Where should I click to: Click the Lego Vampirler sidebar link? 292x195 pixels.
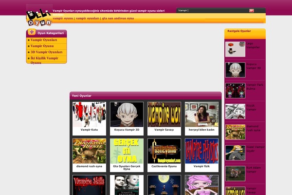[253, 45]
